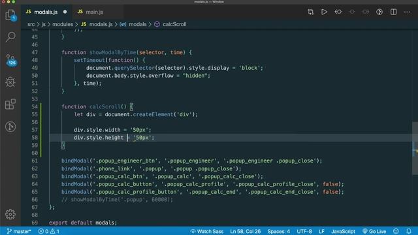Click 'div.style.width' on line 57
The height and width of the screenshot is (235, 418).
[97, 130]
